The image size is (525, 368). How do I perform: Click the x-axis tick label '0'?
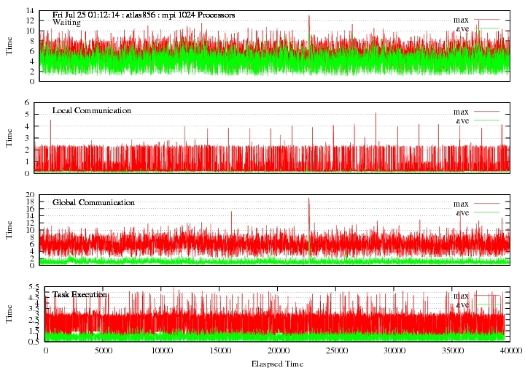[45, 351]
